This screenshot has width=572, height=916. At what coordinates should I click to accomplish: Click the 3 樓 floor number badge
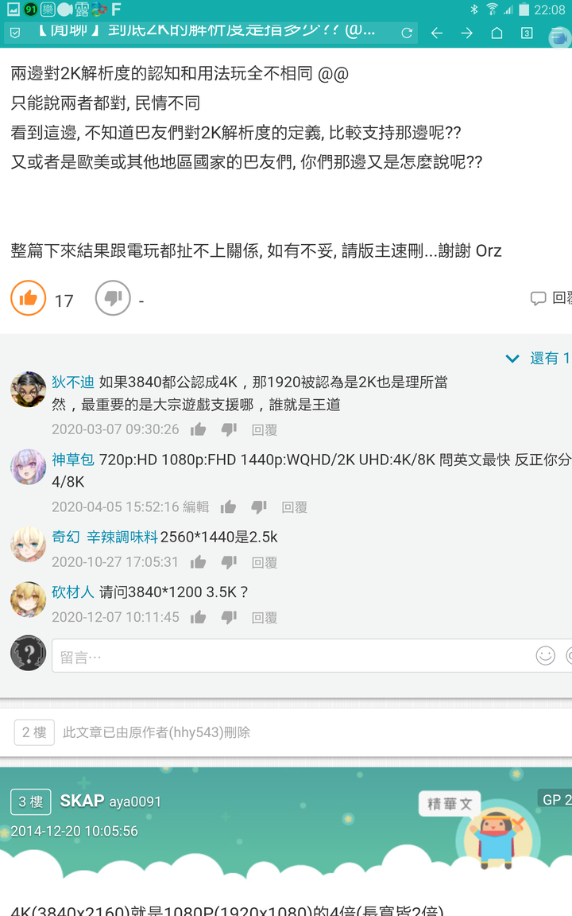[x=31, y=801]
